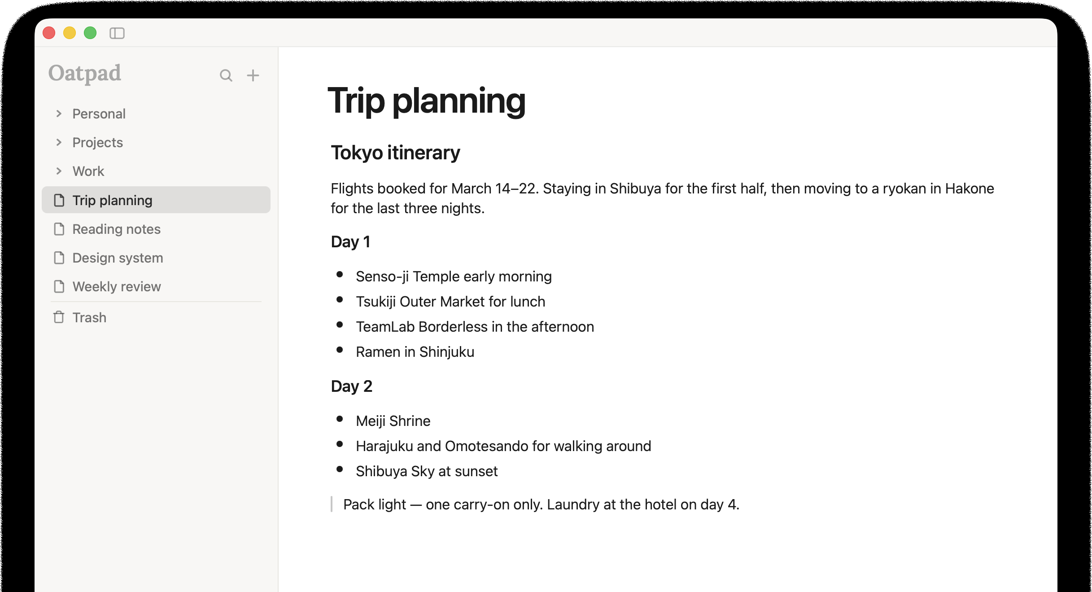Click the document icon next to Weekly review
Screen dimensions: 1092x592
coord(60,286)
